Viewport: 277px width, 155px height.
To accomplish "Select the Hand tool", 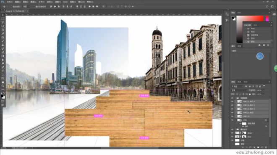I will click(x=3, y=82).
